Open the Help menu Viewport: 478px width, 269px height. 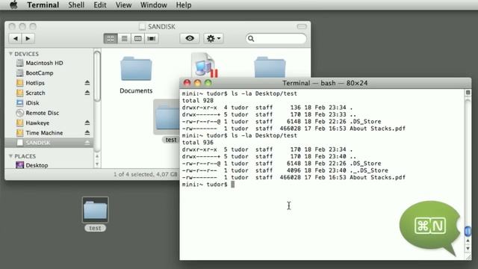pos(184,5)
